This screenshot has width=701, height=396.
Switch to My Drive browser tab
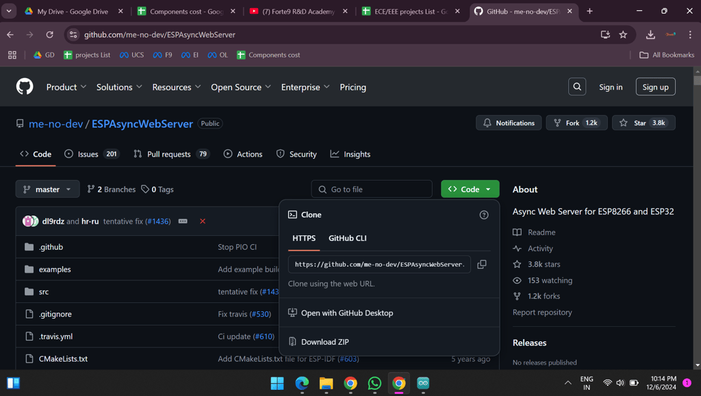(x=73, y=11)
